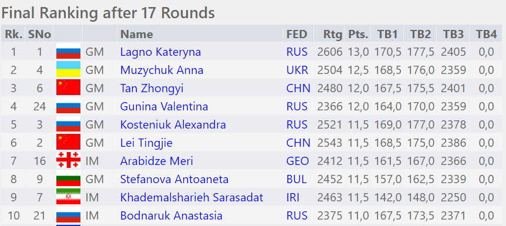Image resolution: width=506 pixels, height=226 pixels.
Task: Click the Ukrainian flag in Muzychuk Anna's row
Action: click(68, 70)
